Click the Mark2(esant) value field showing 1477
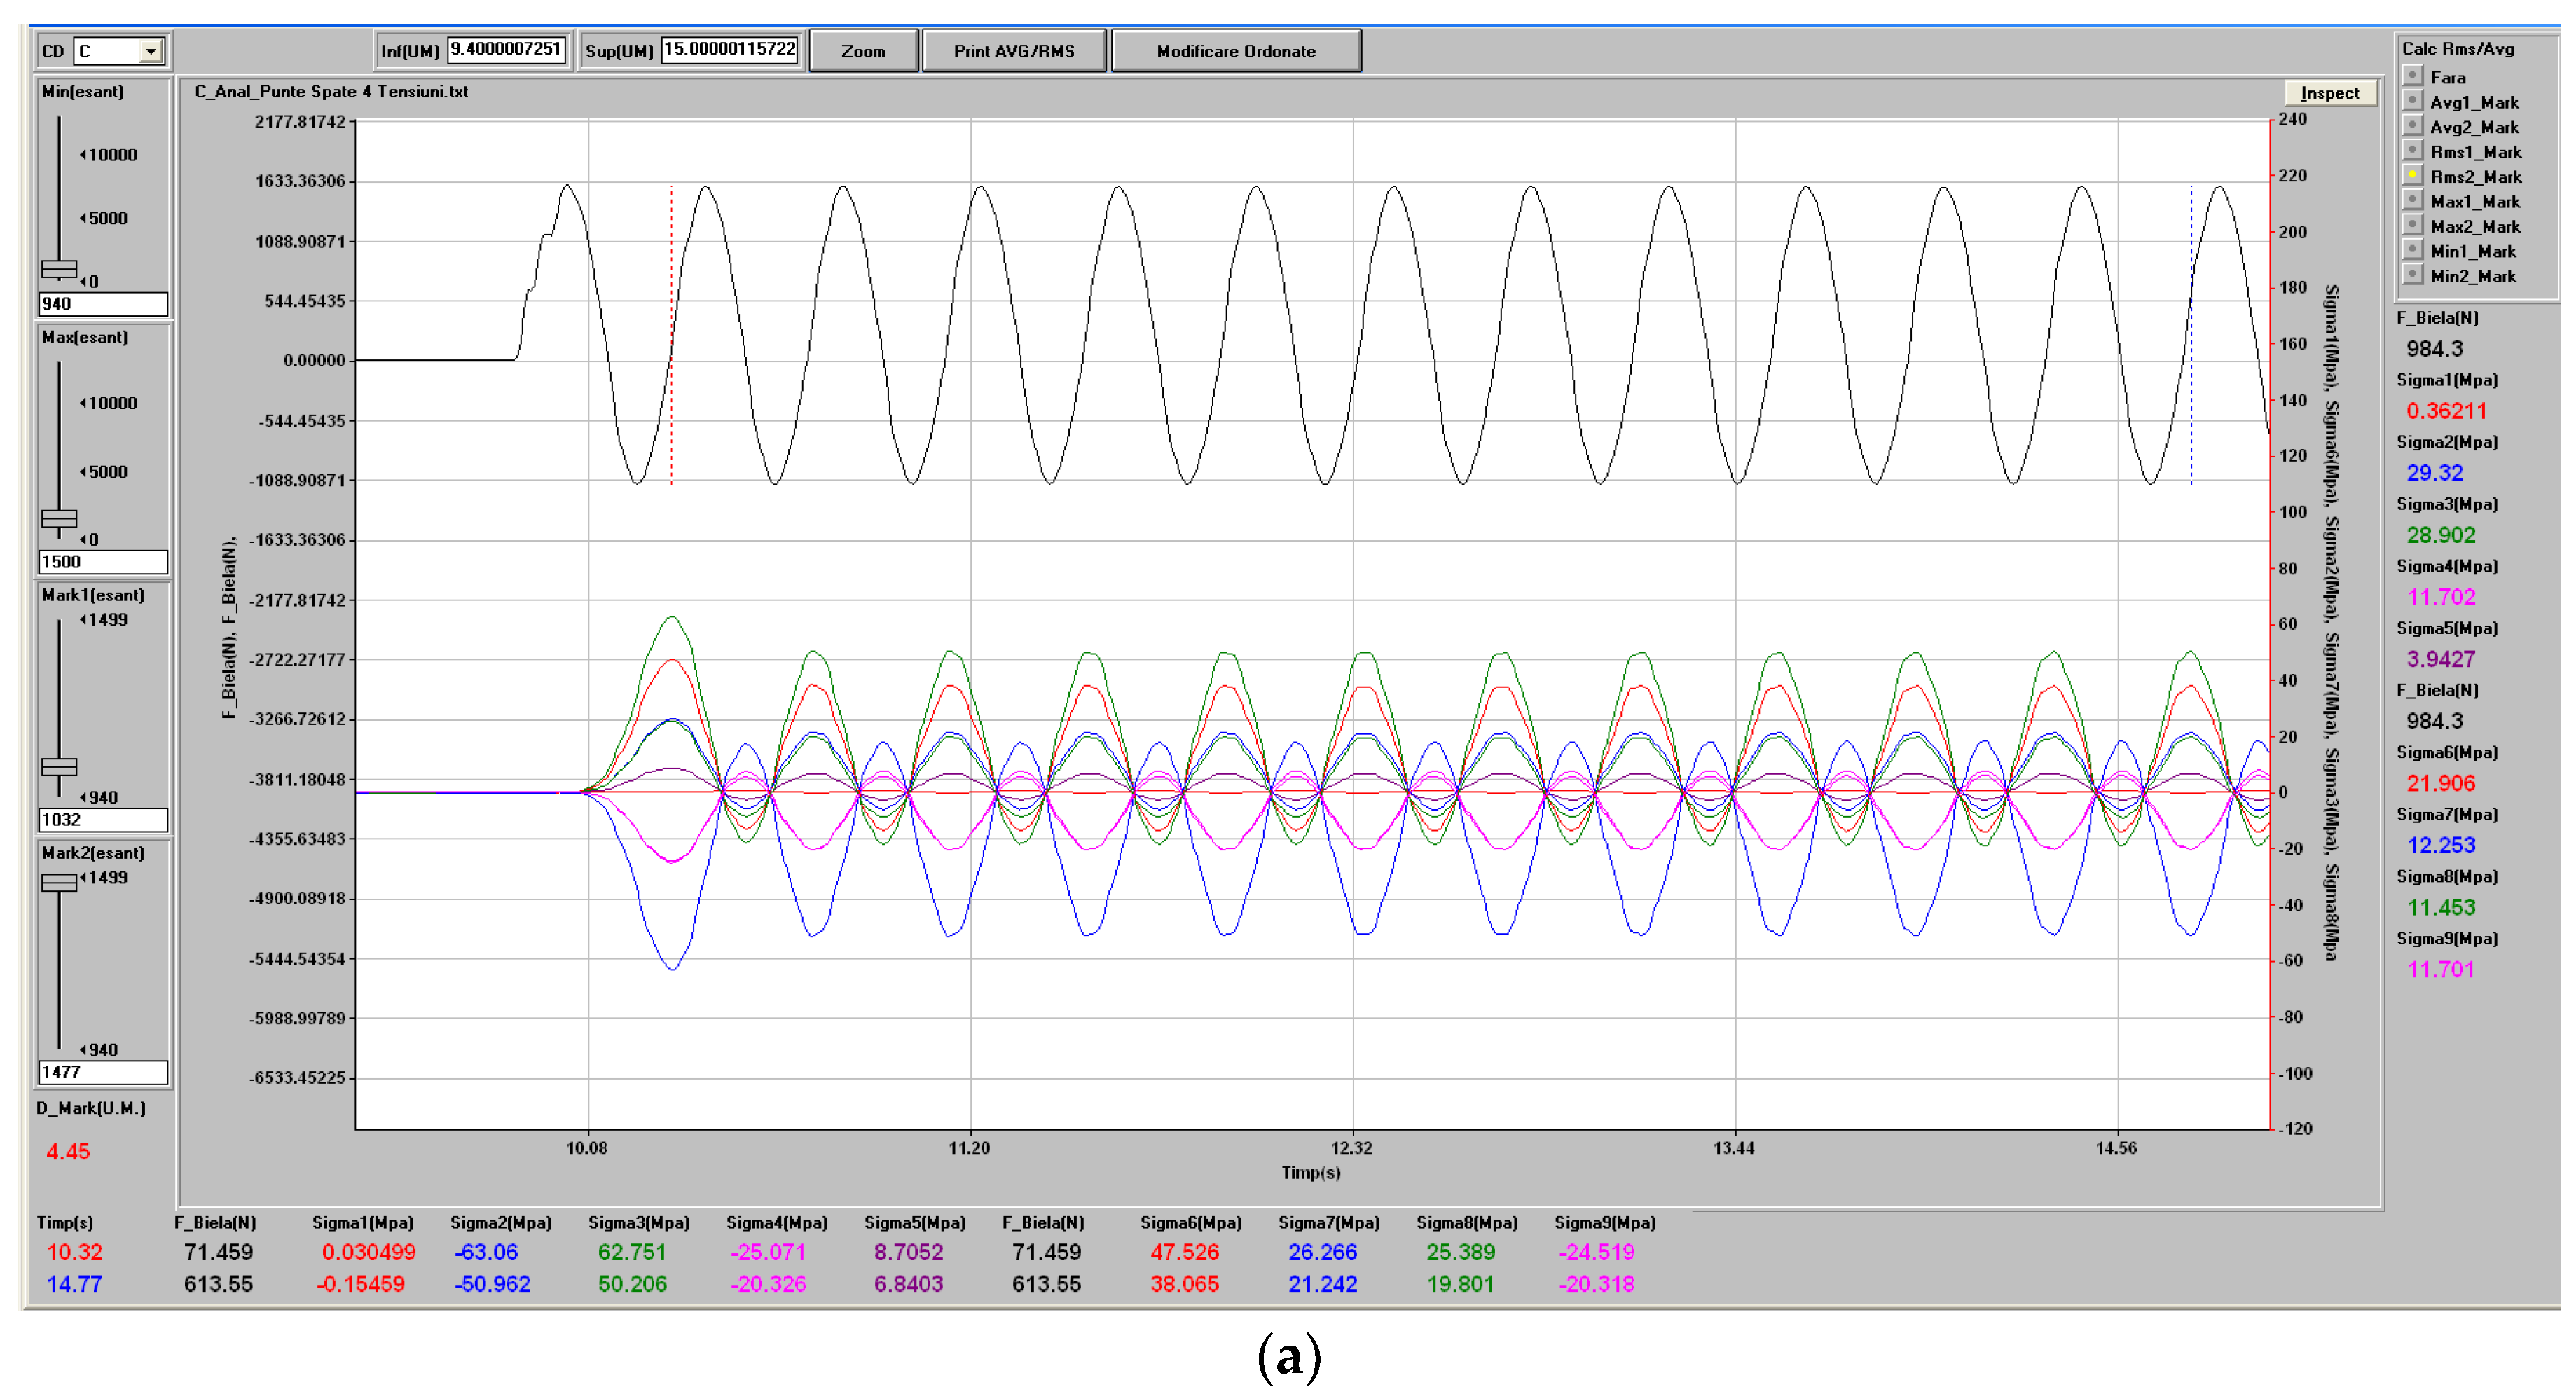The width and height of the screenshot is (2576, 1399). click(103, 1072)
